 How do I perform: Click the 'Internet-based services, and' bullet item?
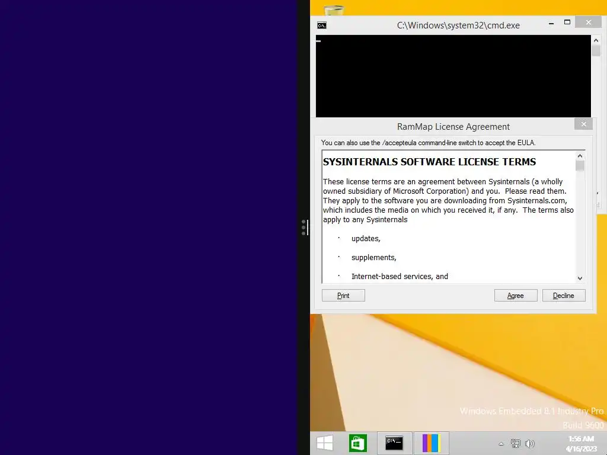coord(400,276)
